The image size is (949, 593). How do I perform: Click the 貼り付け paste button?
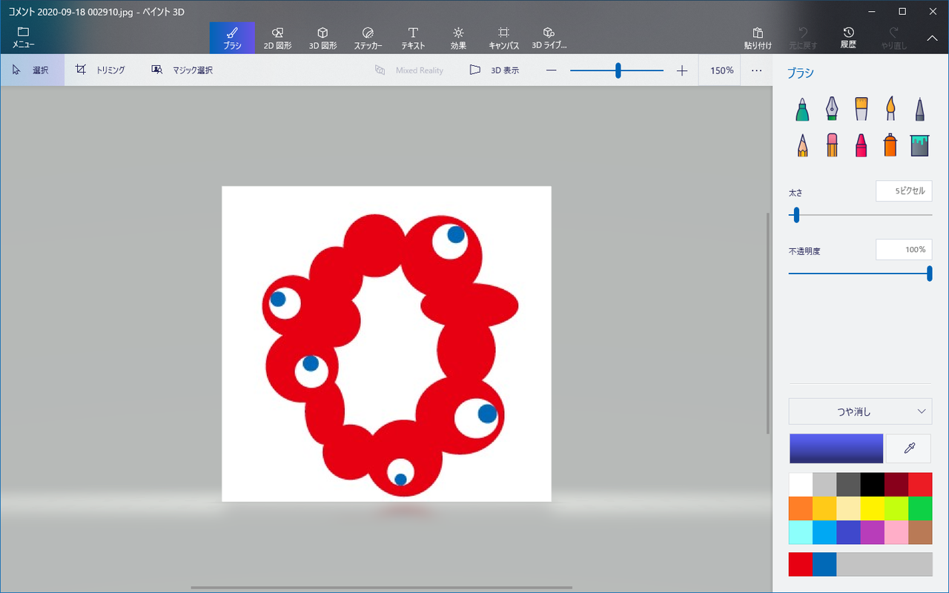coord(758,38)
